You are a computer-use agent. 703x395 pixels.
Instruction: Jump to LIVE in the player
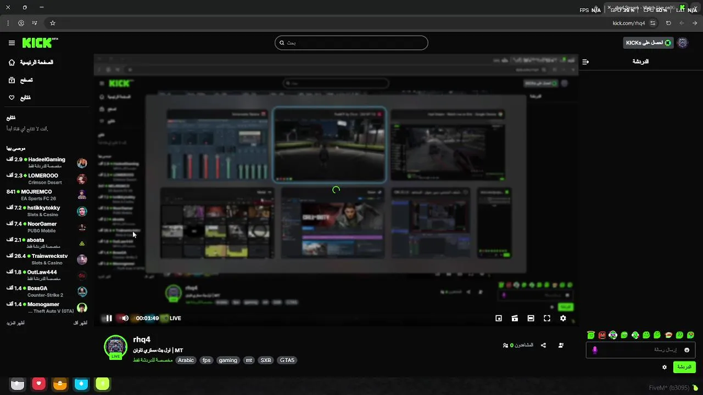pos(175,318)
